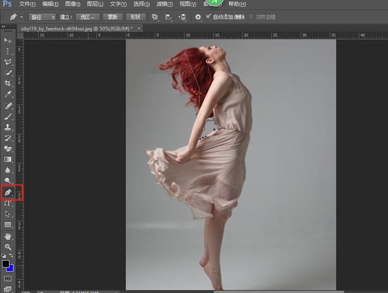
Task: Open the 文字(Y) menu
Action: tap(118, 4)
